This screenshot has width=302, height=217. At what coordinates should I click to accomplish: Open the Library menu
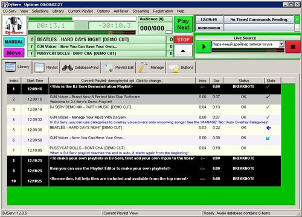58,11
